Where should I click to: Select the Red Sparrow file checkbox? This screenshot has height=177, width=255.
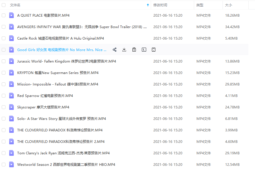click(4, 96)
